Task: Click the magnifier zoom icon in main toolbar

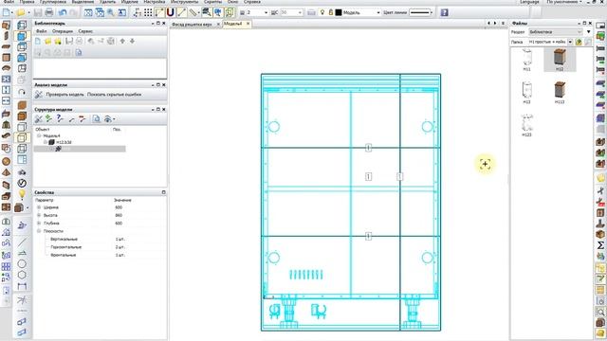Action: point(111,12)
